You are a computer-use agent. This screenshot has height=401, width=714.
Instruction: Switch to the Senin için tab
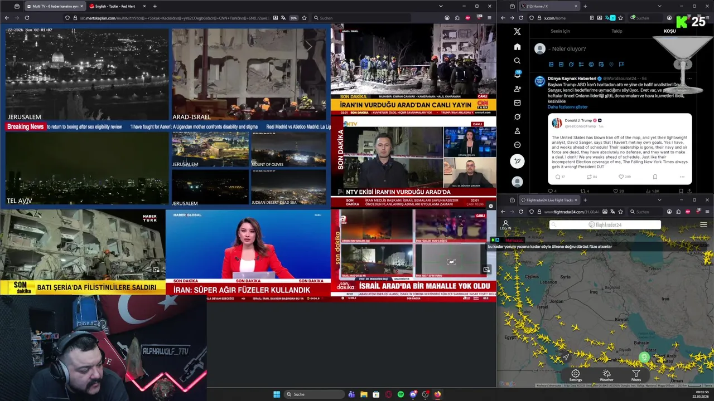[560, 31]
